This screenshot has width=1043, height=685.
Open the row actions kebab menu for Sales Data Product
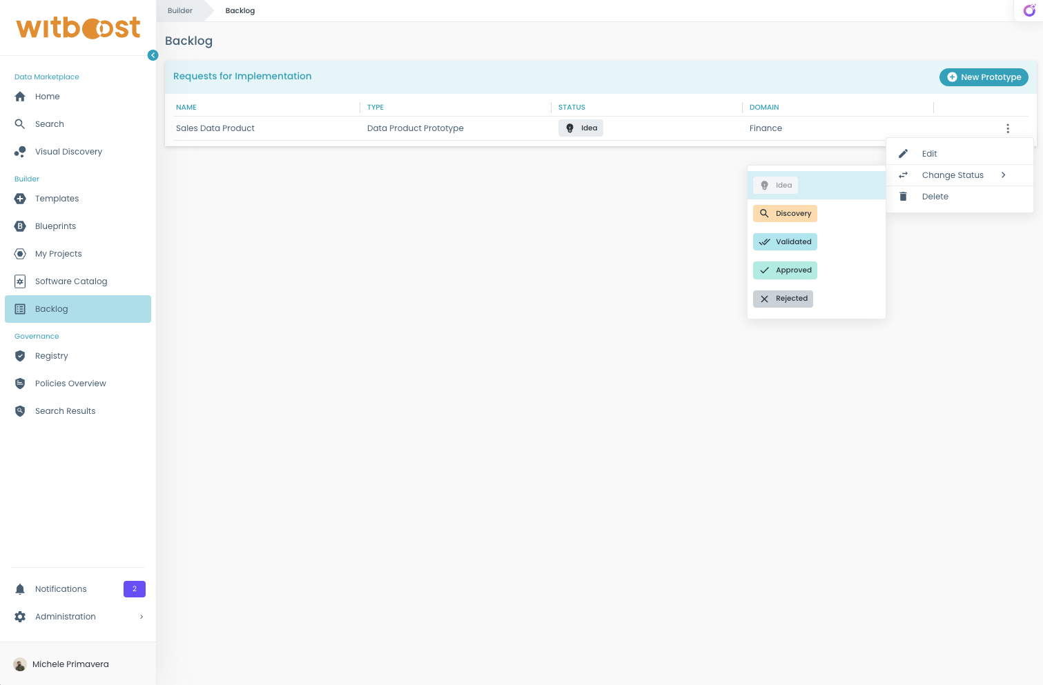1008,128
